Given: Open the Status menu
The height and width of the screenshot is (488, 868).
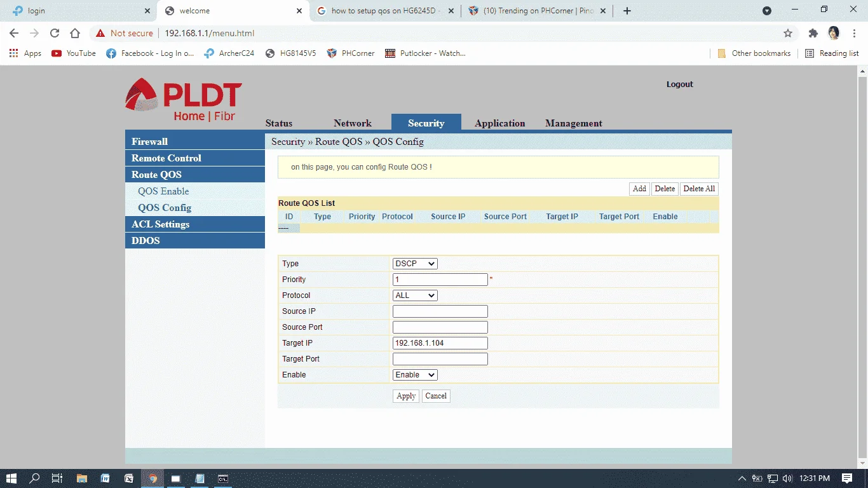Looking at the screenshot, I should [x=279, y=123].
